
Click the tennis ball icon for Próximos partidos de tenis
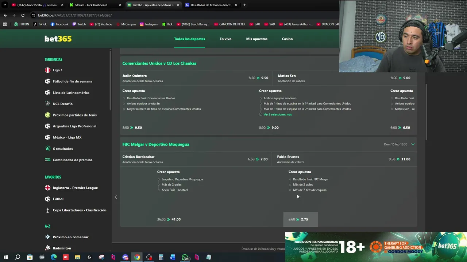(x=47, y=115)
